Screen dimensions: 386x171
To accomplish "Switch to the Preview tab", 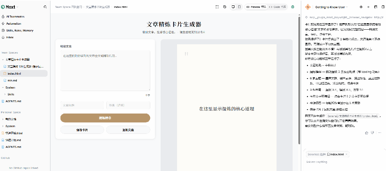I will click(x=256, y=7).
